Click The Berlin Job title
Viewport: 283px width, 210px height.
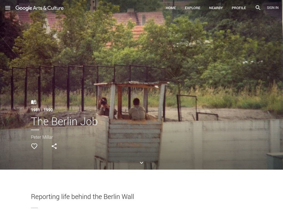64,121
